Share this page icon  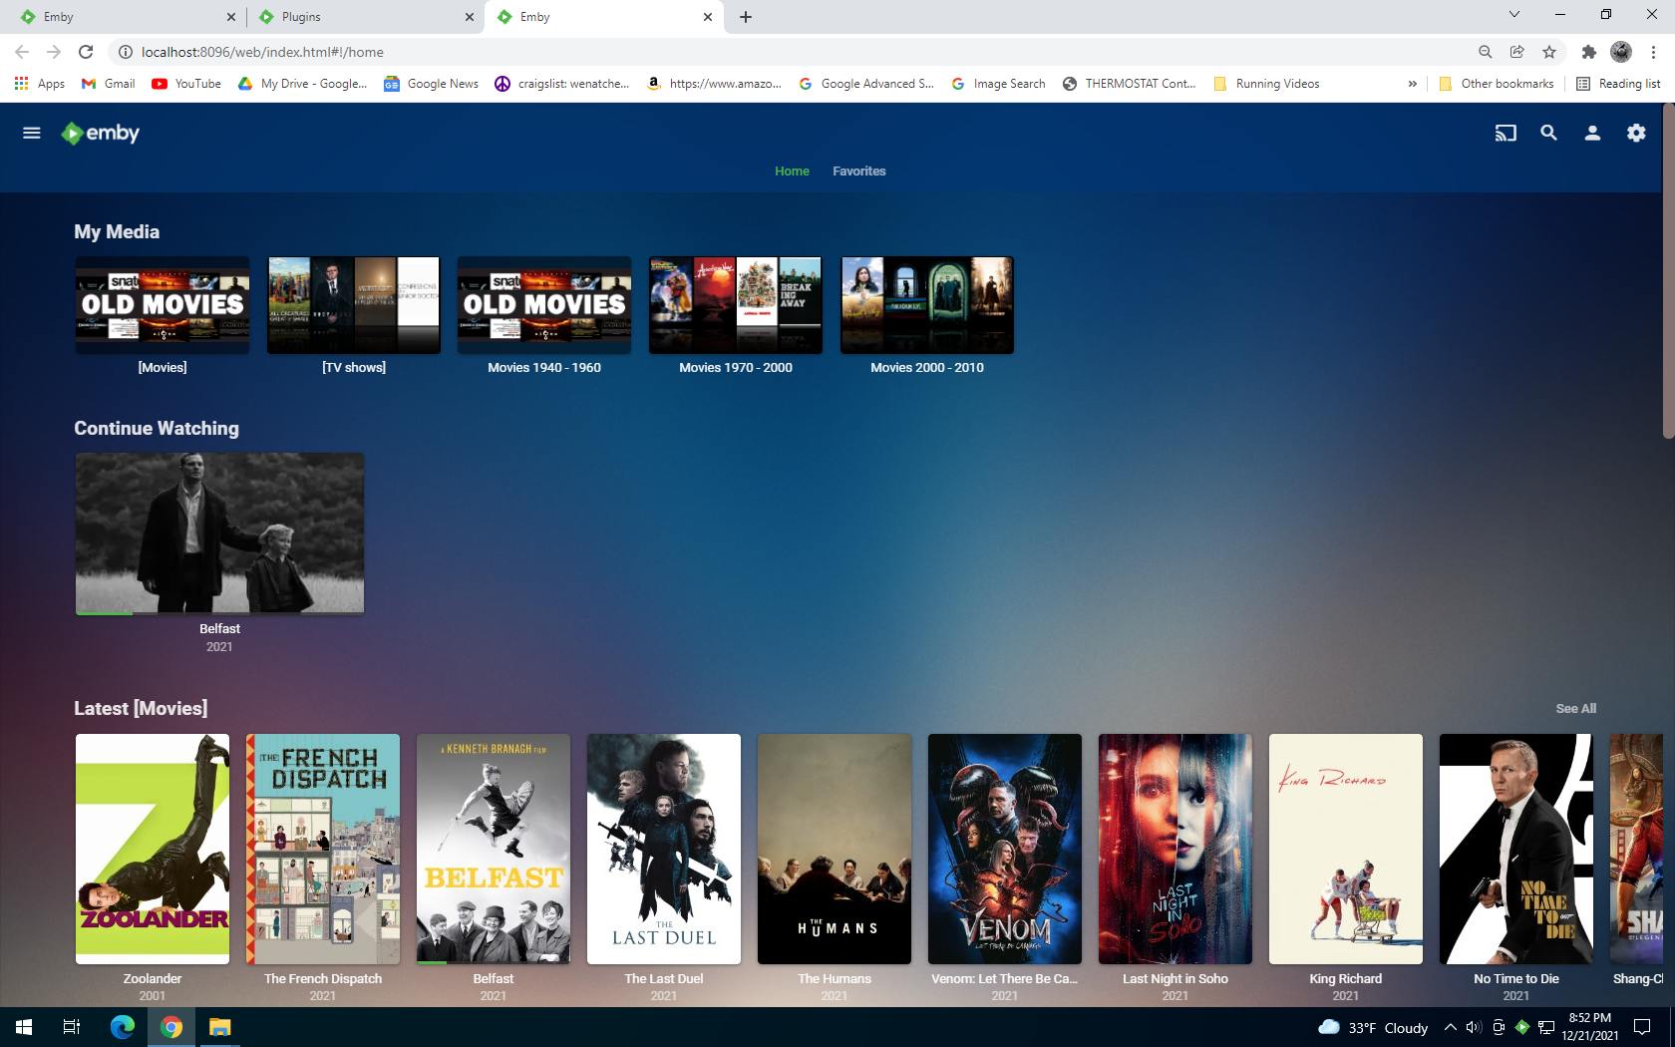(x=1517, y=52)
